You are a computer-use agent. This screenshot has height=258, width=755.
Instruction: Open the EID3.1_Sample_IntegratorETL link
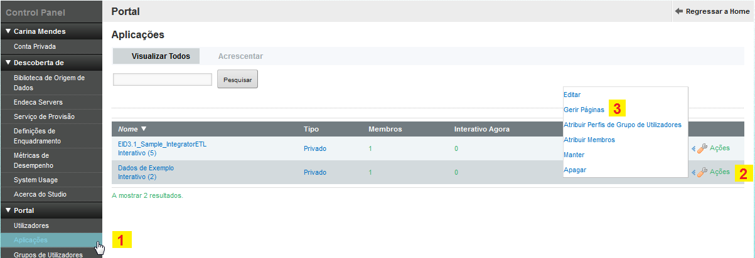click(x=162, y=144)
